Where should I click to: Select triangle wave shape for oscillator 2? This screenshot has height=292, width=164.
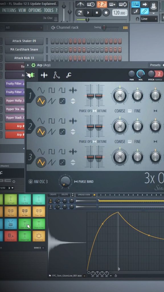click(x=41, y=132)
